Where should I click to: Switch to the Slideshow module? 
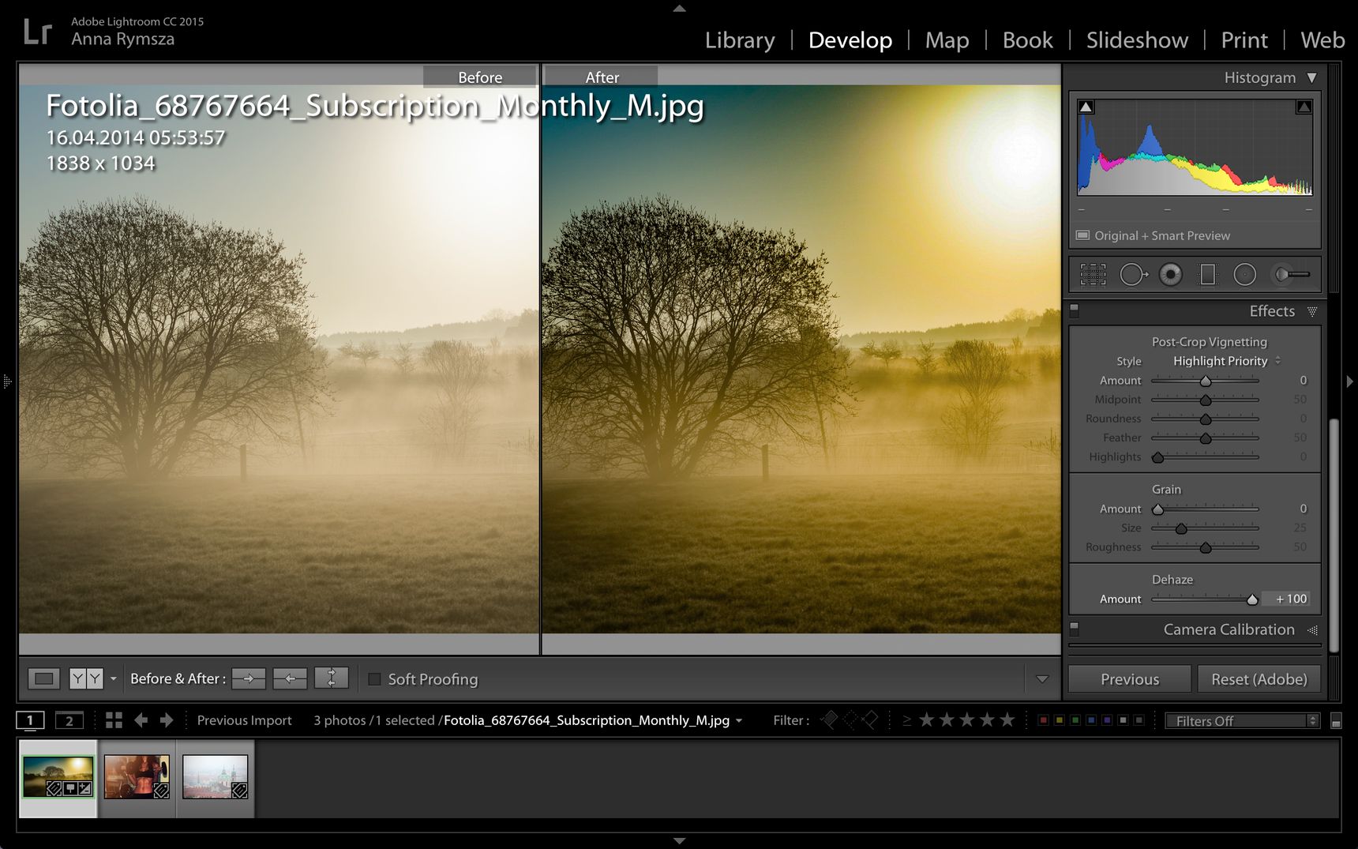pos(1137,40)
